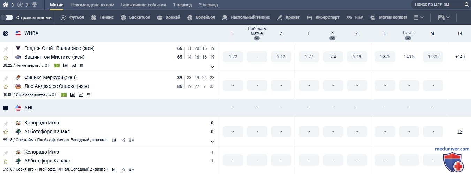Switch to the Матчи tab

57,5
